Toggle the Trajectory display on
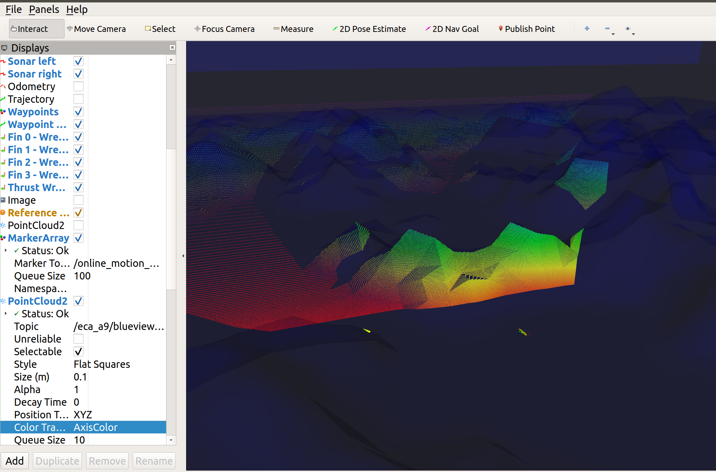Image resolution: width=716 pixels, height=472 pixels. (x=78, y=99)
